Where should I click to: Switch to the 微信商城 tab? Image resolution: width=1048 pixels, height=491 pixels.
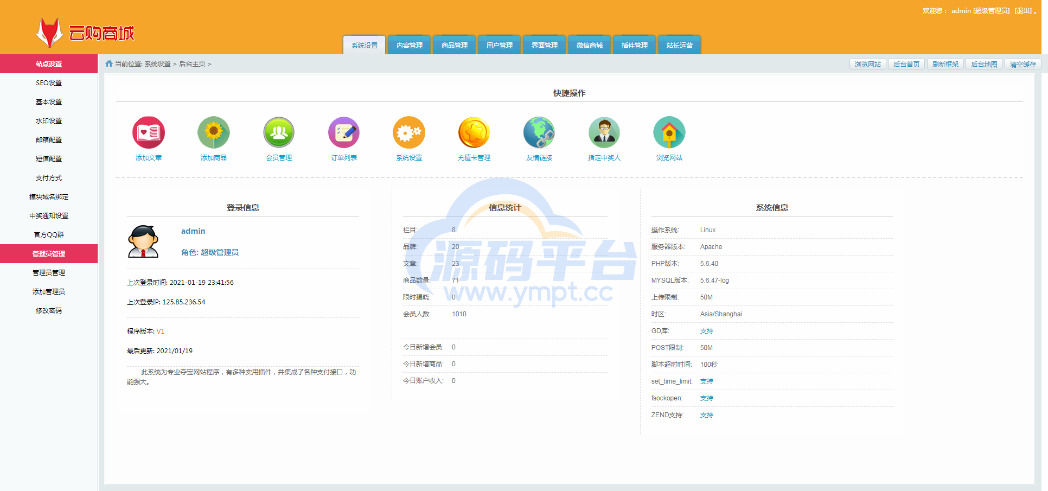[x=590, y=45]
